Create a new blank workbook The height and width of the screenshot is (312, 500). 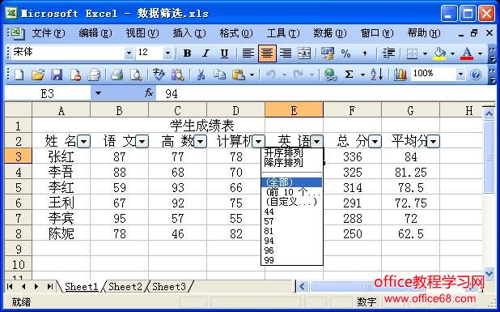click(x=19, y=75)
